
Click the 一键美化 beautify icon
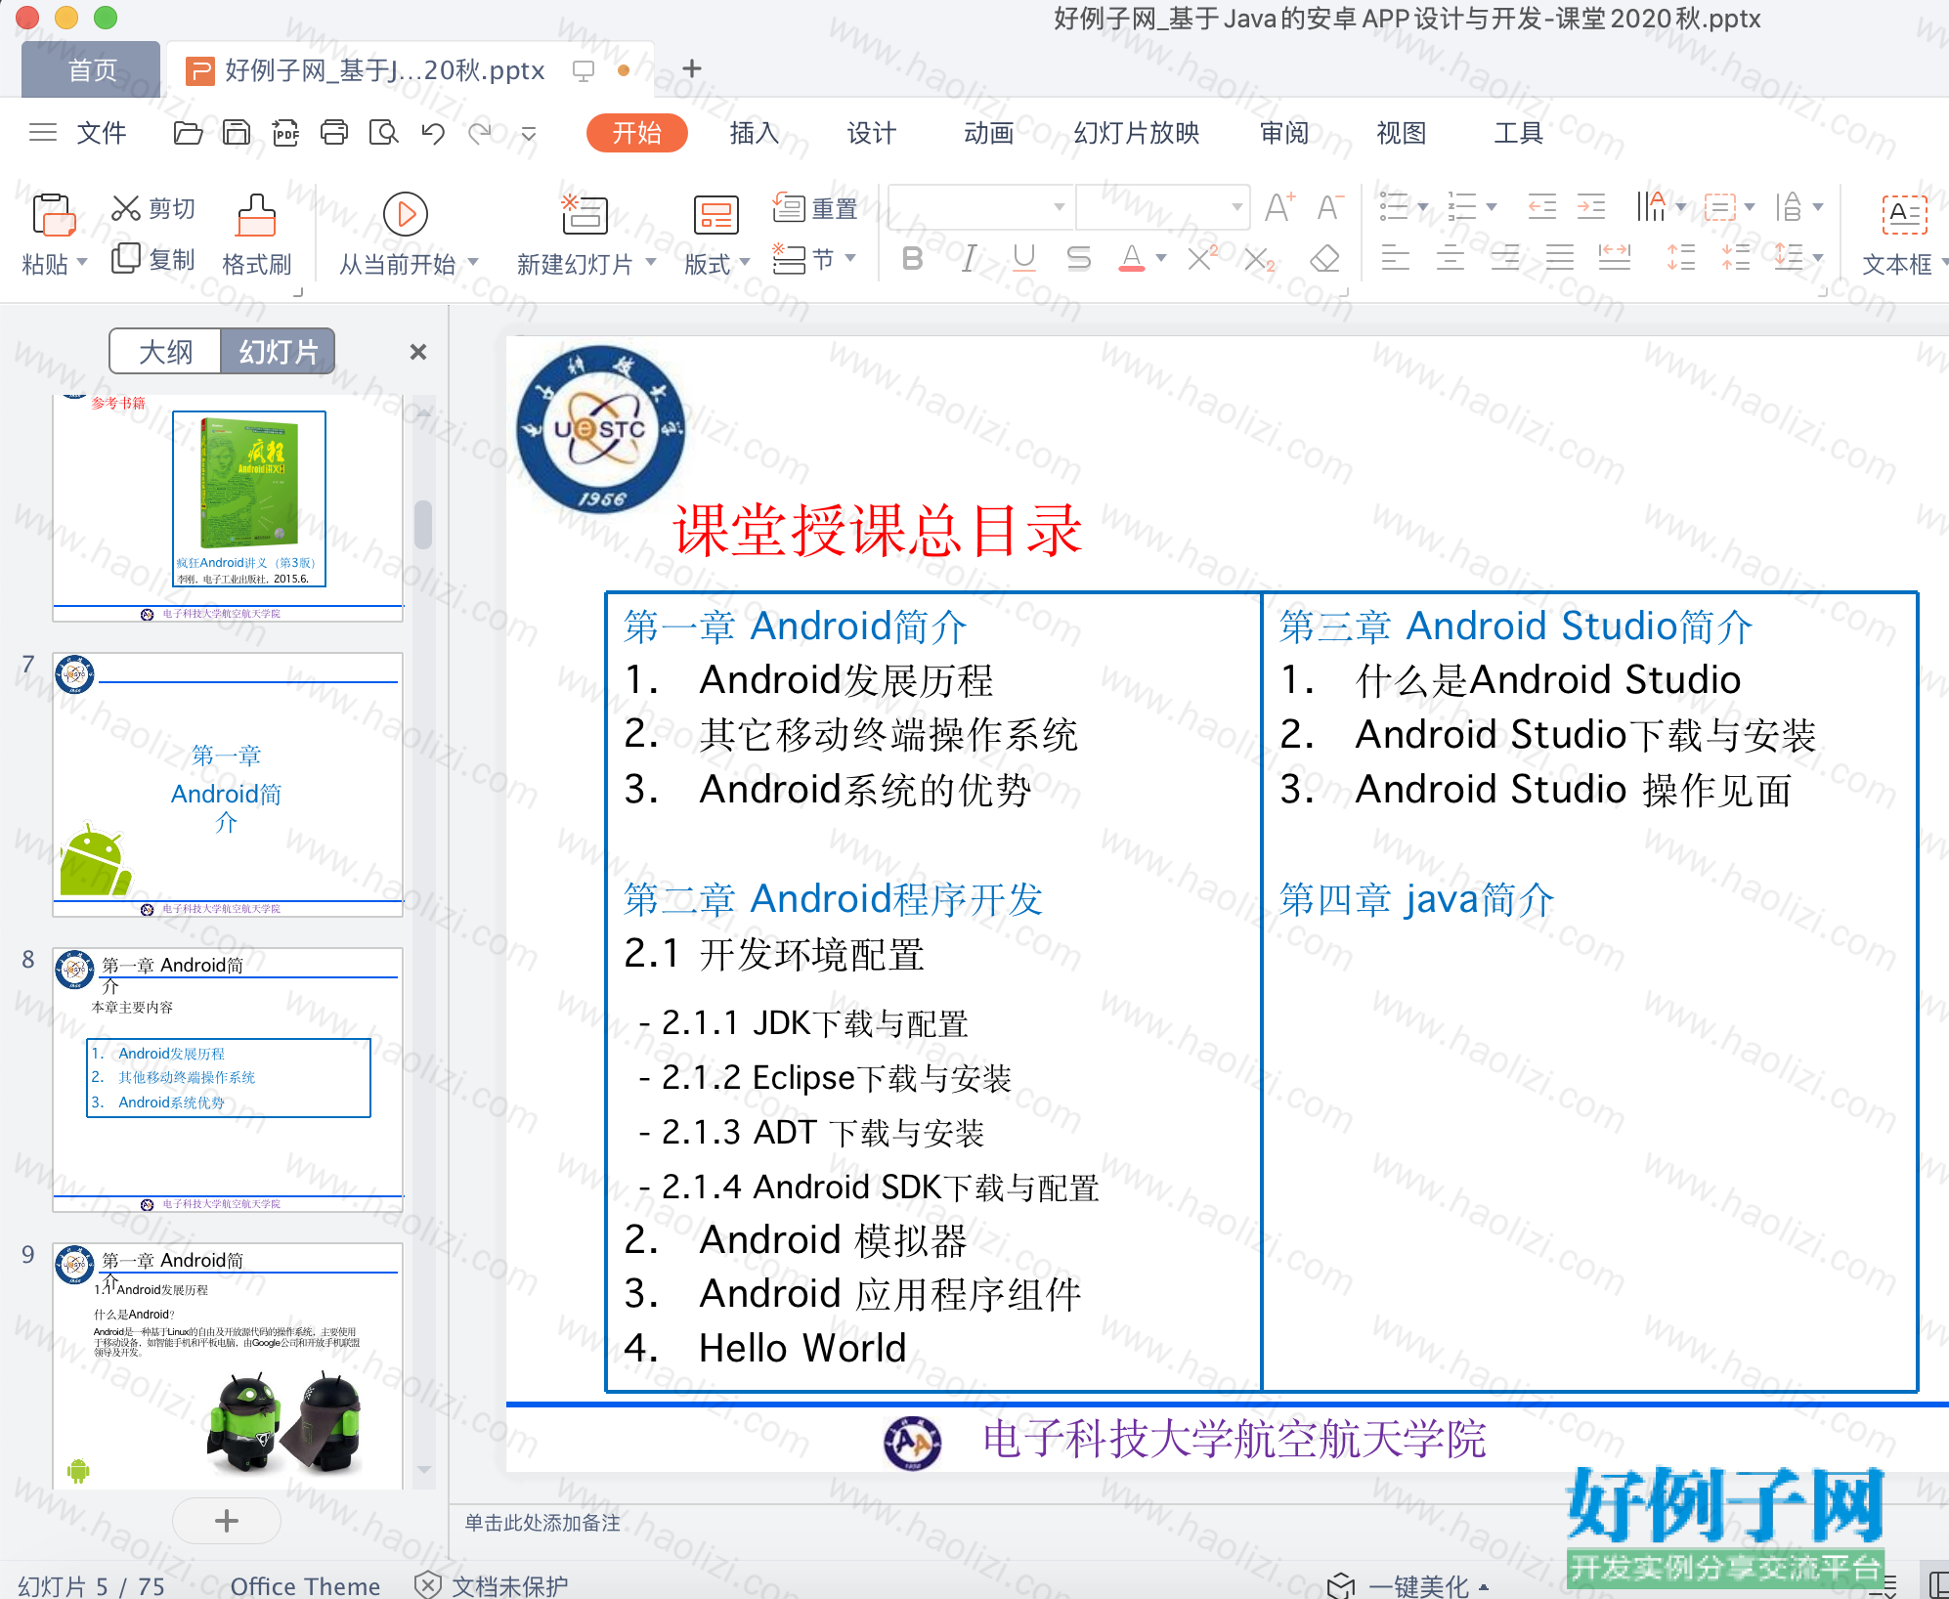1341,1585
